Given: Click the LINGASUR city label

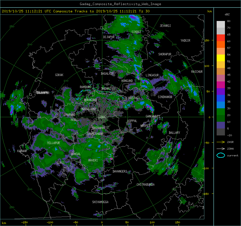Looking at the screenshot, I should tap(152, 75).
